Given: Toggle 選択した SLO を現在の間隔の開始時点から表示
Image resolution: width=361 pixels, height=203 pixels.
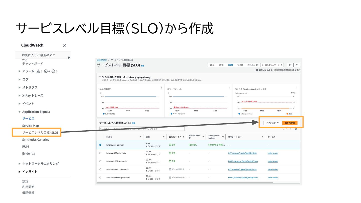Looking at the screenshot, I should tap(256, 70).
